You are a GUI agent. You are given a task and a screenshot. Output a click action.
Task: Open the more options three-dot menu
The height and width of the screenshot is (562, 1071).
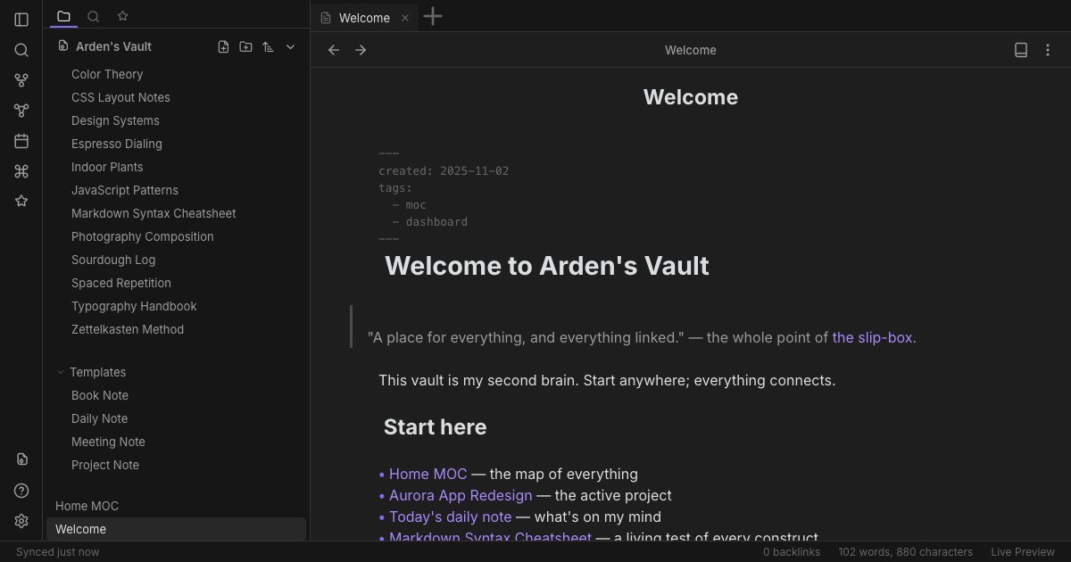pos(1048,50)
